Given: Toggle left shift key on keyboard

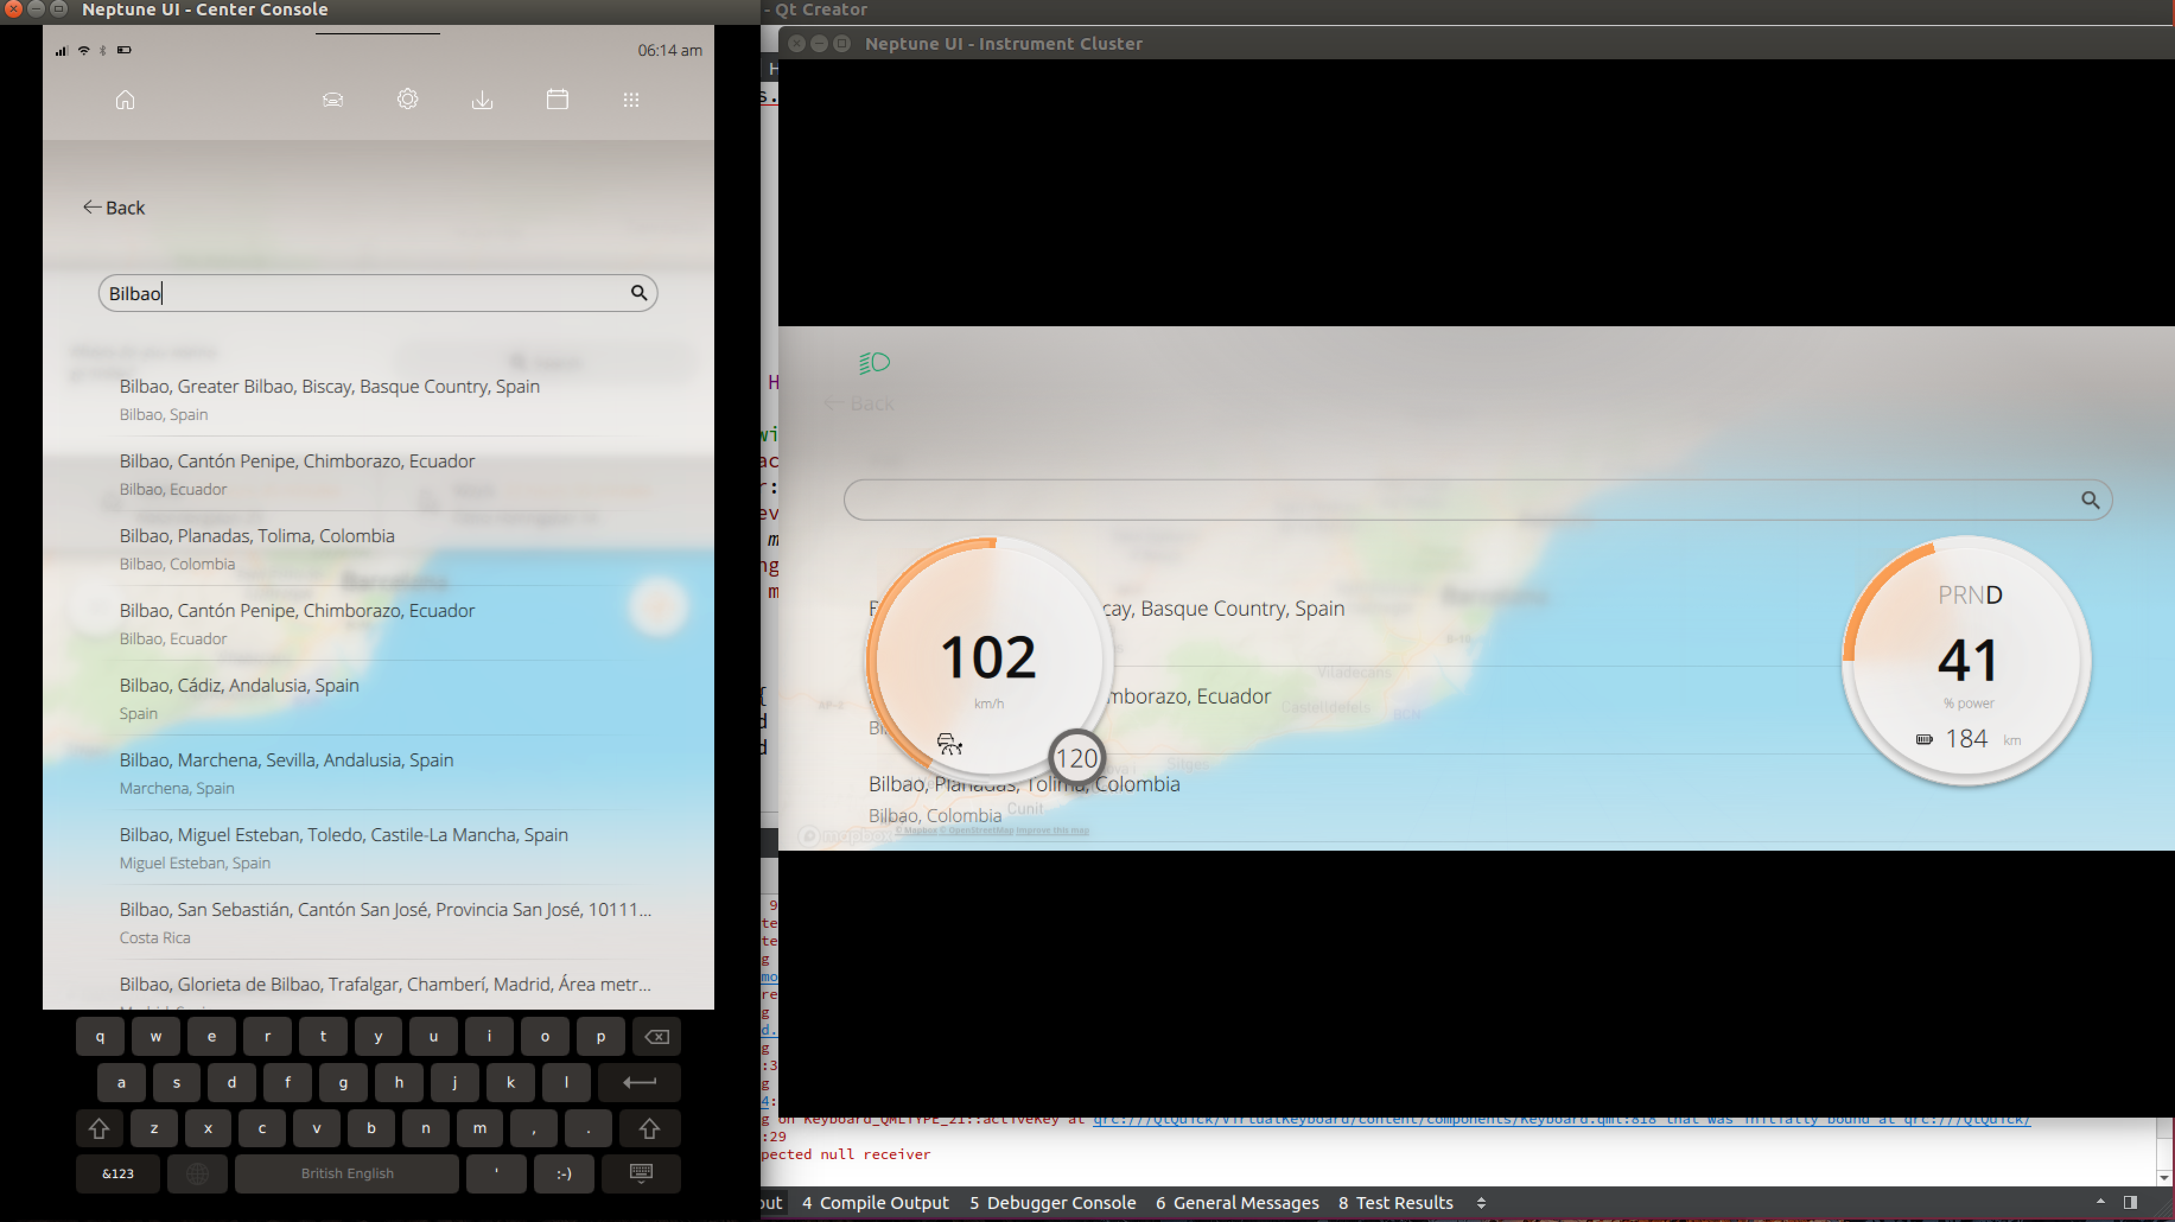Looking at the screenshot, I should (x=99, y=1128).
